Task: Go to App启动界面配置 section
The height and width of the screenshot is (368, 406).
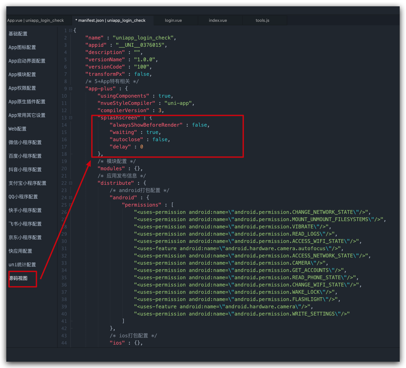Action: click(27, 61)
